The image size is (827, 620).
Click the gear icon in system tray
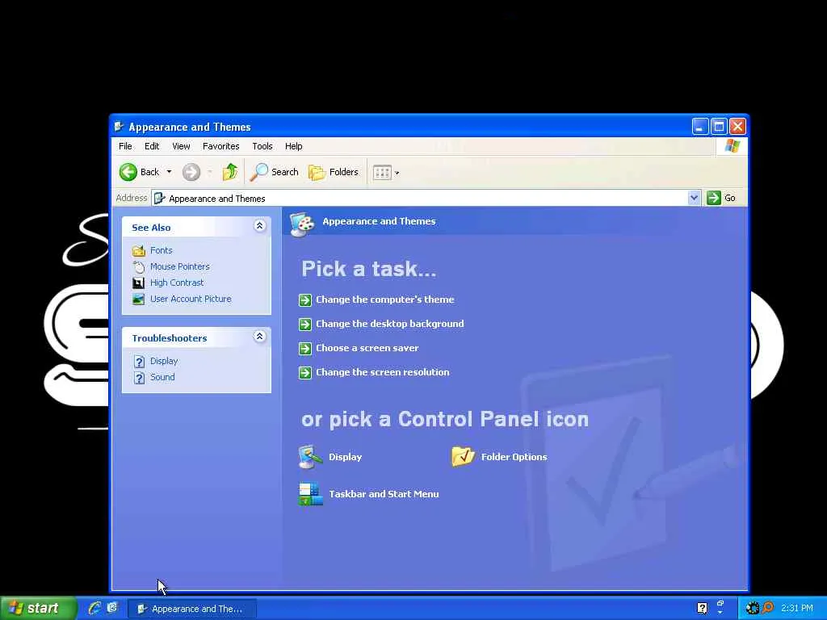click(x=752, y=609)
